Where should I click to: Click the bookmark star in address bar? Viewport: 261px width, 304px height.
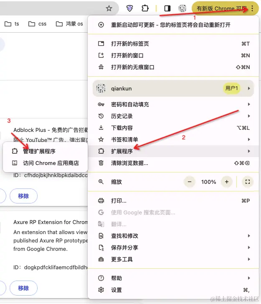click(x=109, y=8)
